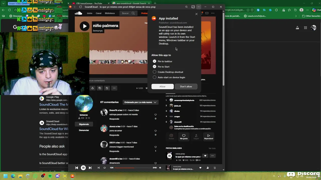Like the neva pray similar track
The image size is (321, 180).
pos(205,156)
